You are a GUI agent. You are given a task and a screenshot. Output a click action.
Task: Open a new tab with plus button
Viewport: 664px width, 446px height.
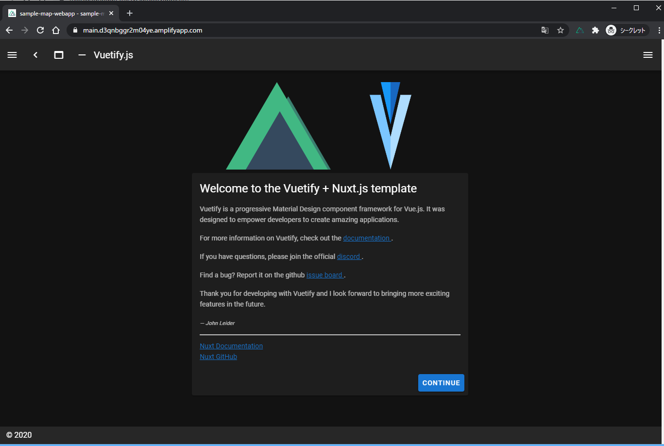click(x=130, y=13)
